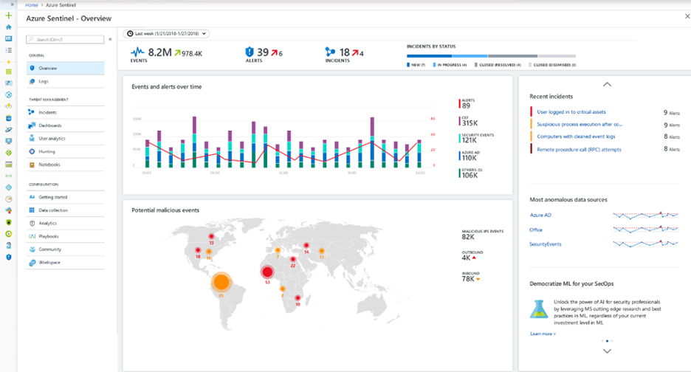Click the User analytics person icon

(x=32, y=139)
